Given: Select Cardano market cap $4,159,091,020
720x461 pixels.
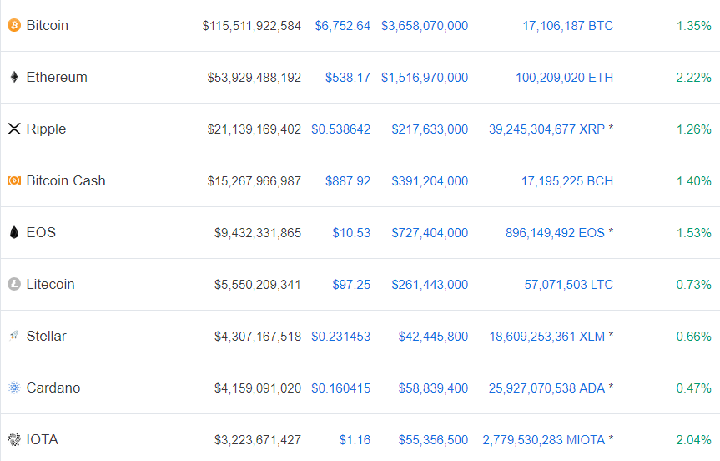Looking at the screenshot, I should coord(258,388).
